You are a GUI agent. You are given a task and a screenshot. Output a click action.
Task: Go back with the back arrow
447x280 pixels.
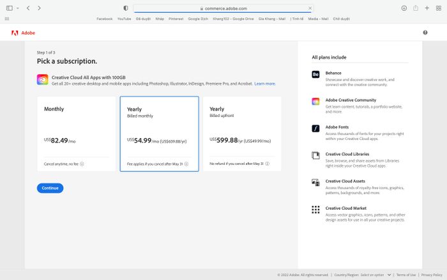pos(28,8)
